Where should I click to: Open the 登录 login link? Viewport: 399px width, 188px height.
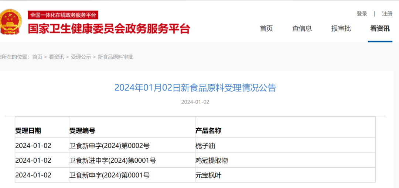pyautogui.click(x=362, y=14)
